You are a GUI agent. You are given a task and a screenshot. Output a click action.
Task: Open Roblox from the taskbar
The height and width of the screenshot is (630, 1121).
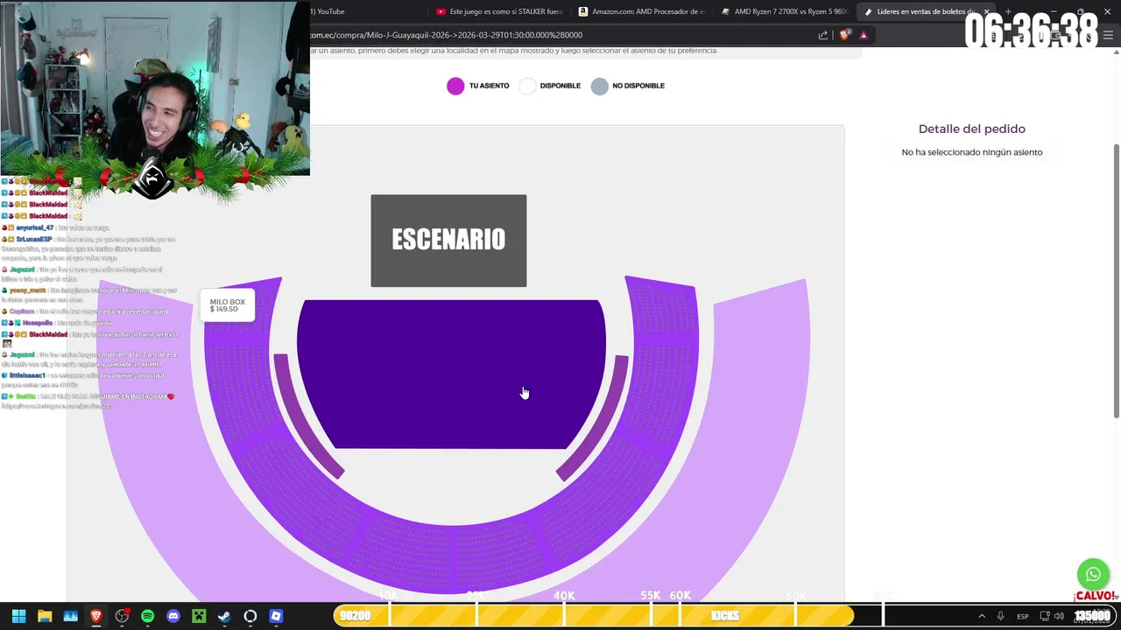276,616
